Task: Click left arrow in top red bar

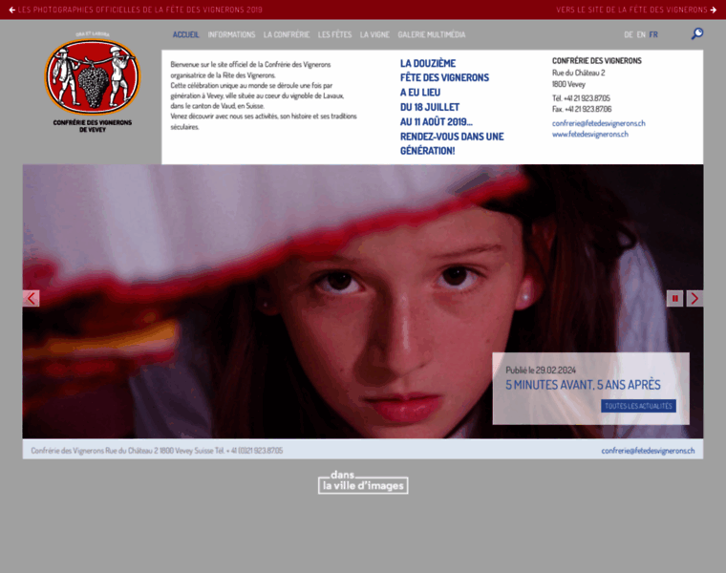Action: click(12, 10)
